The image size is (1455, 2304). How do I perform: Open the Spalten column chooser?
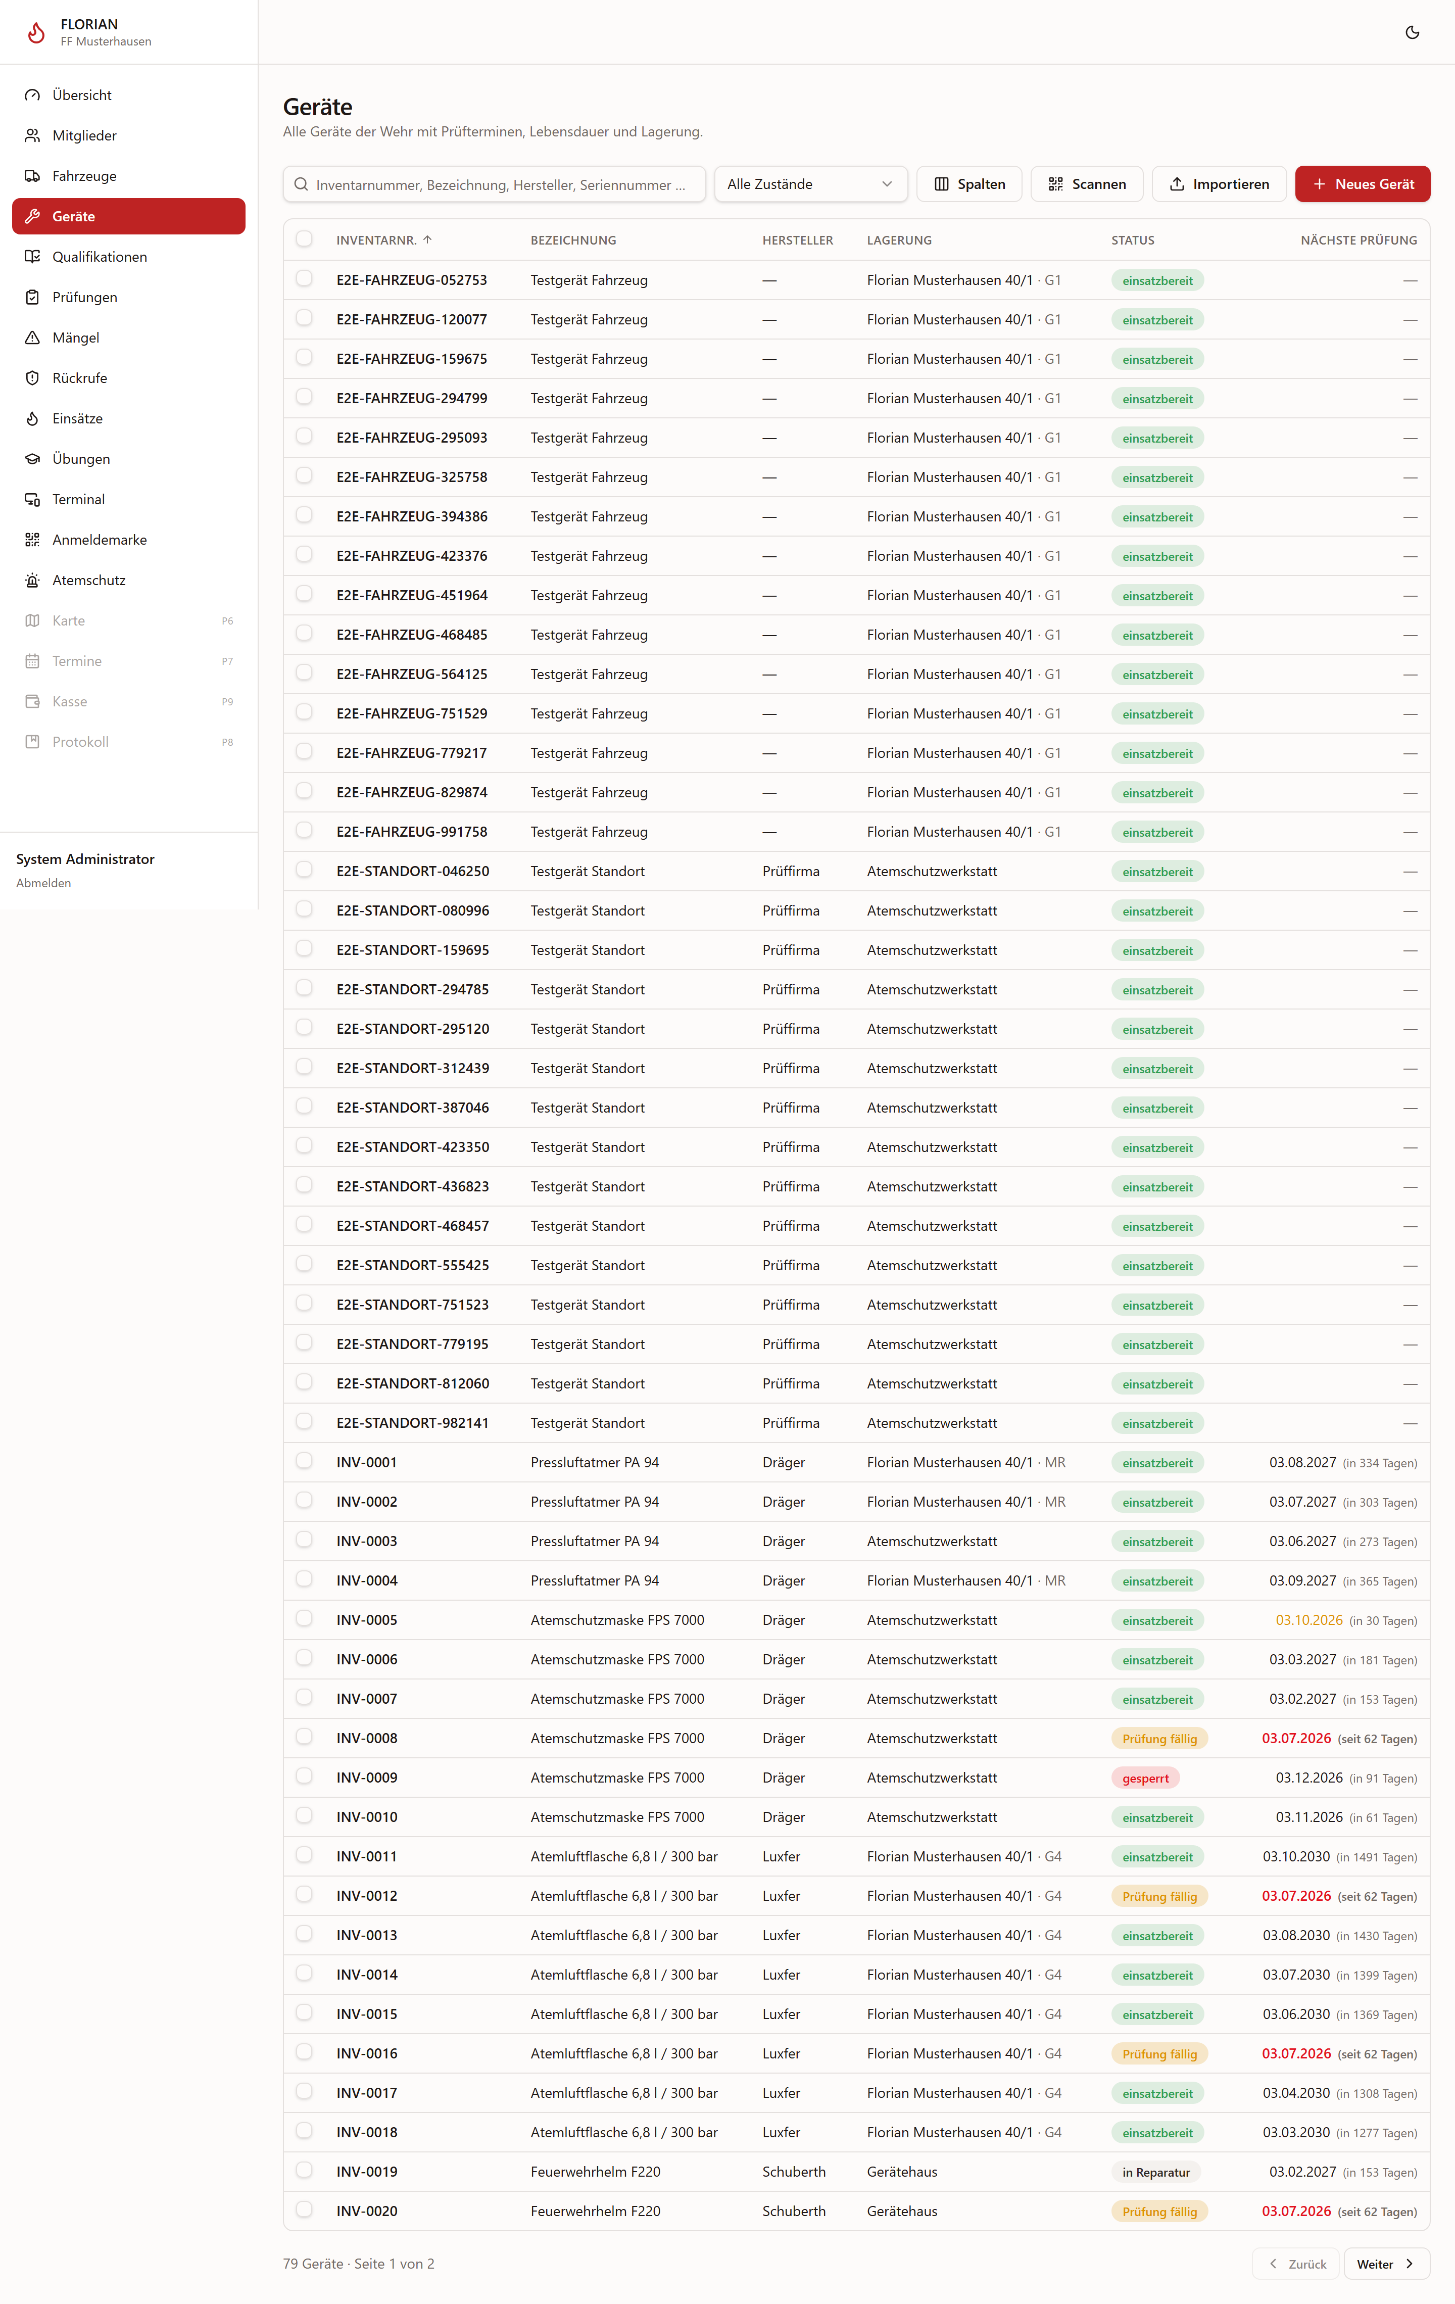969,184
